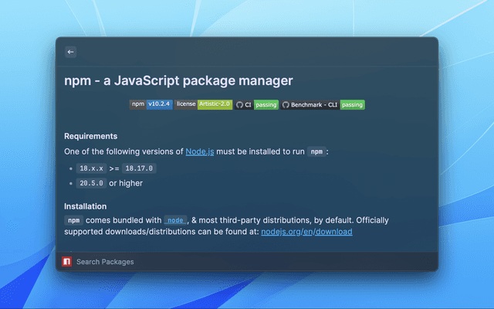Click the npm package manager title
This screenshot has width=494, height=309.
(178, 80)
